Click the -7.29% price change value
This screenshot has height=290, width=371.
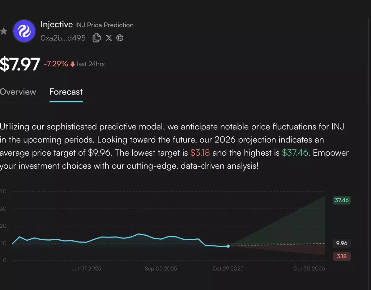(56, 64)
